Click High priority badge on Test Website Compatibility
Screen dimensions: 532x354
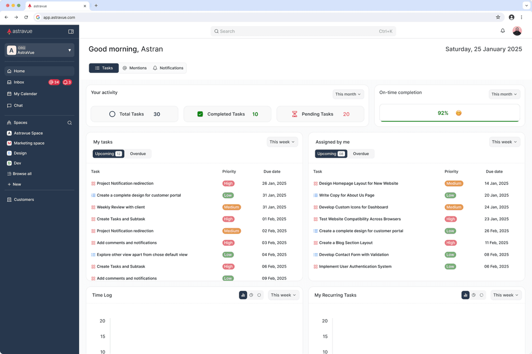point(451,219)
